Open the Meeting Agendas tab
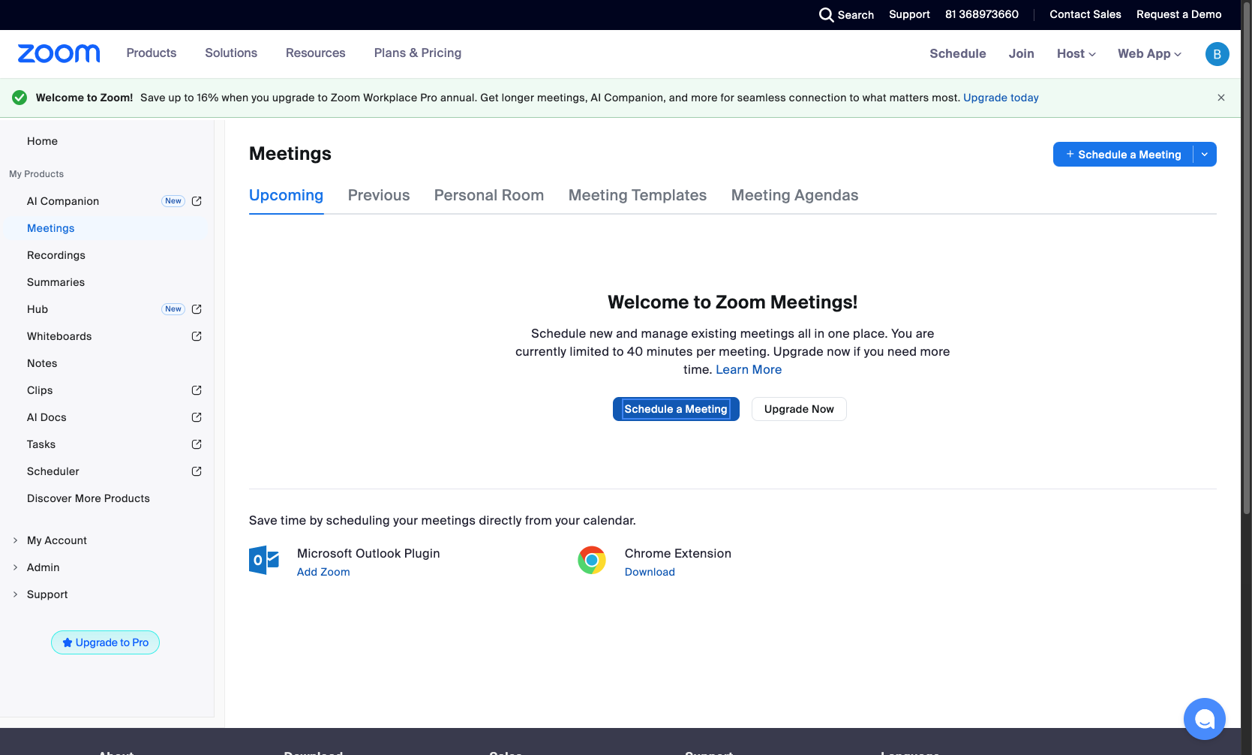 795,195
